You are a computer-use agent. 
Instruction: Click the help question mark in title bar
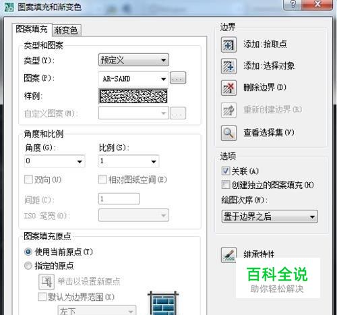click(x=293, y=5)
